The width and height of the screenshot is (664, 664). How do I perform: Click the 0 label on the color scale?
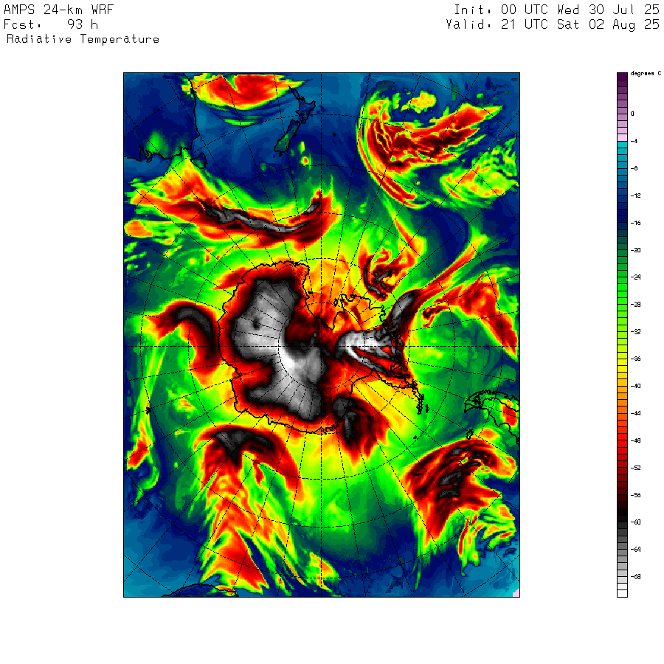click(633, 114)
